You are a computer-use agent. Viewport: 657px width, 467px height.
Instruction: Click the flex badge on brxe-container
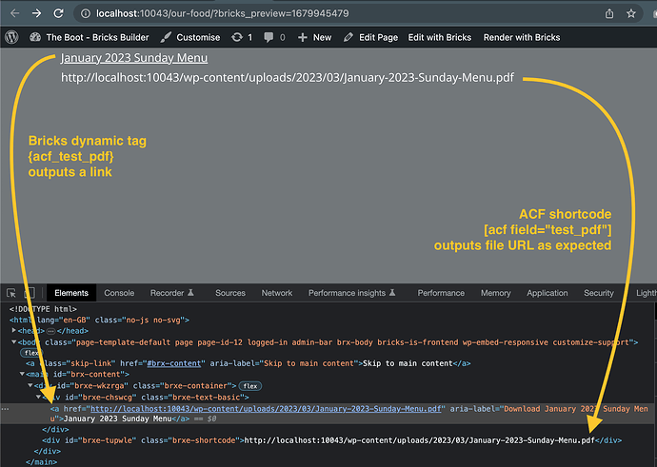[250, 386]
